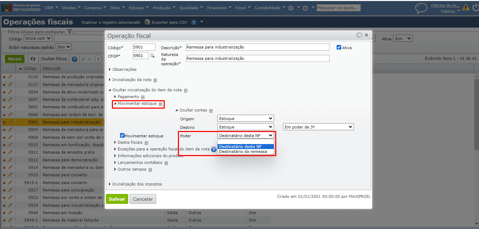Click note icon beside Dados fiscais
This screenshot has height=229, width=479.
click(146, 143)
